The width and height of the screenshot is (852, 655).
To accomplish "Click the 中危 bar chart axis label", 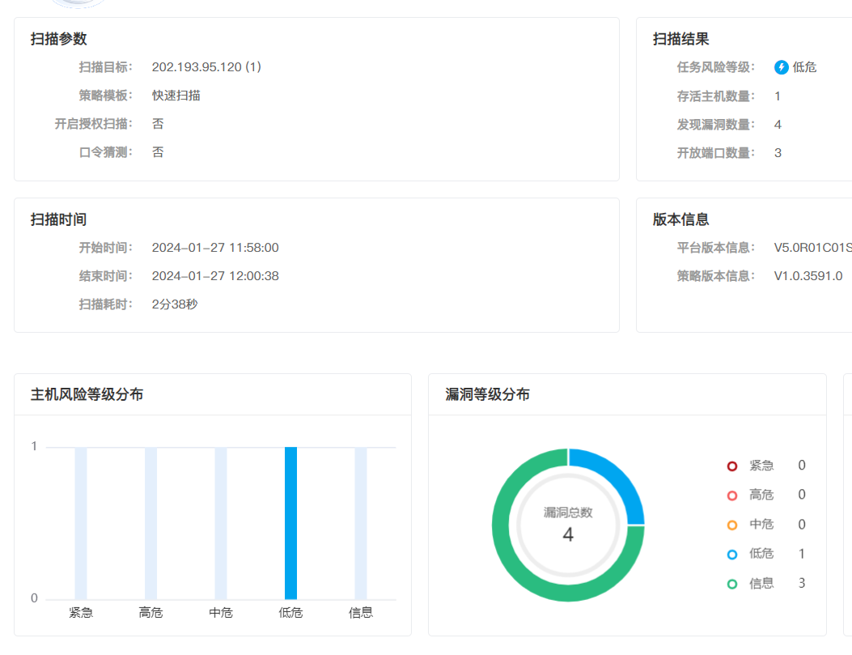I will click(x=221, y=613).
